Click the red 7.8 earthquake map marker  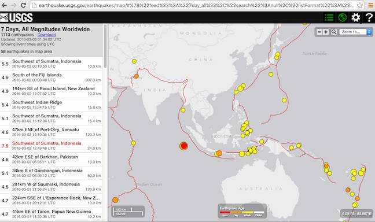pyautogui.click(x=183, y=146)
